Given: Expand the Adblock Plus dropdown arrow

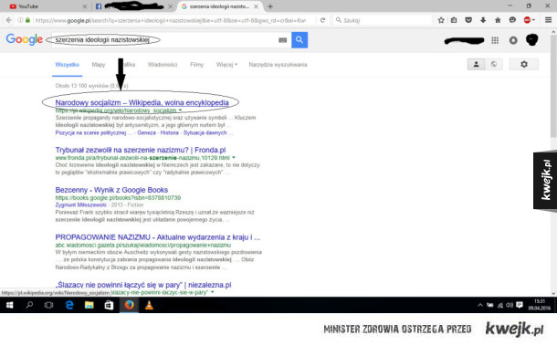Looking at the screenshot, I should tap(533, 20).
